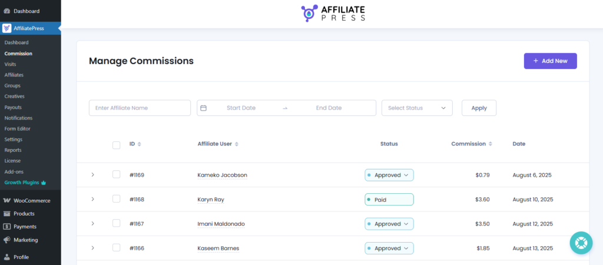Focus the Enter Affiliate Name field

[140, 108]
